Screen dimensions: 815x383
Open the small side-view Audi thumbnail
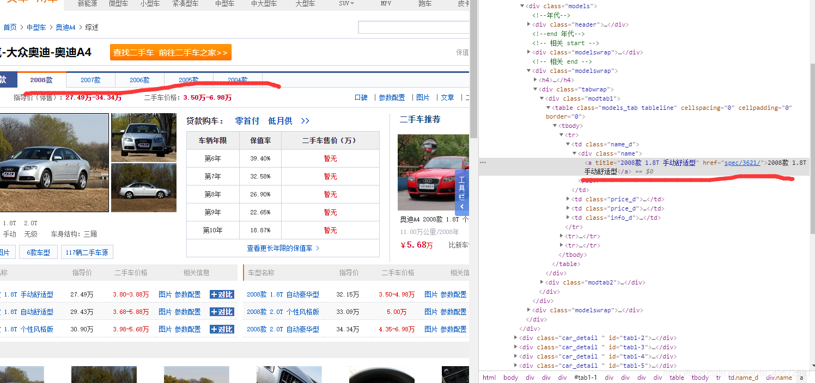(x=144, y=188)
